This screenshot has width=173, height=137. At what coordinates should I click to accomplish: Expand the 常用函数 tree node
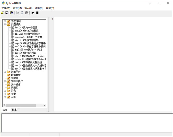pos(5,72)
